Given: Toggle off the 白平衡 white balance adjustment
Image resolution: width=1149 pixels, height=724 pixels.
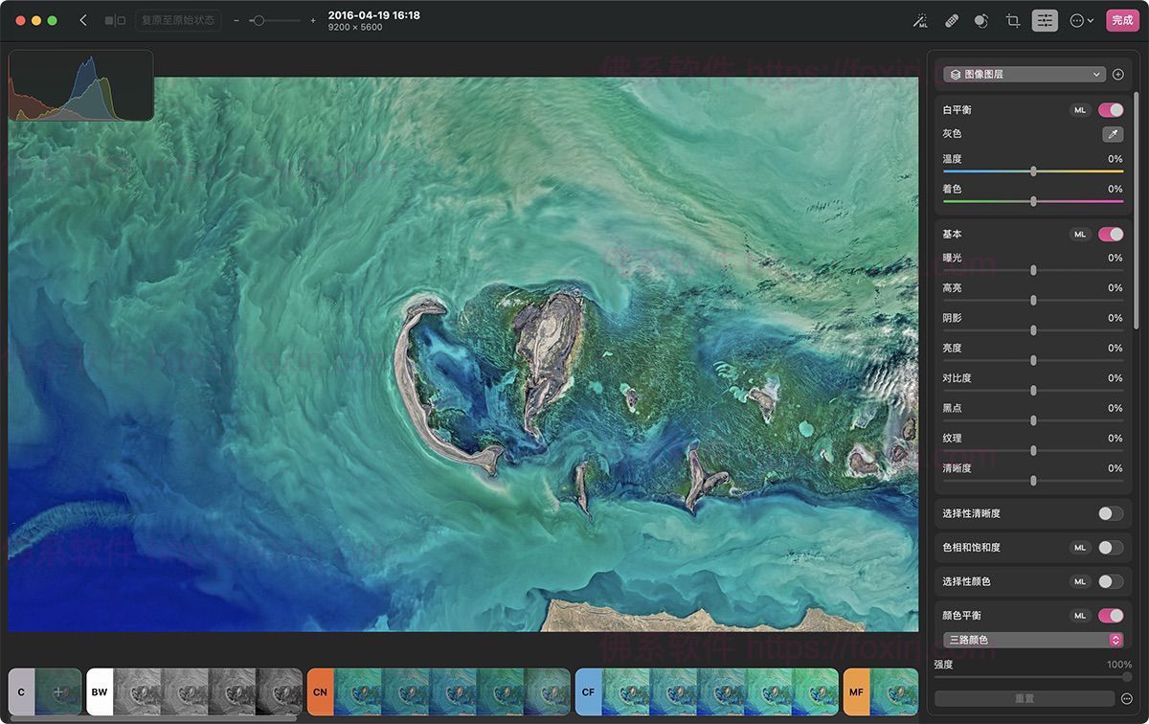Looking at the screenshot, I should (1110, 109).
